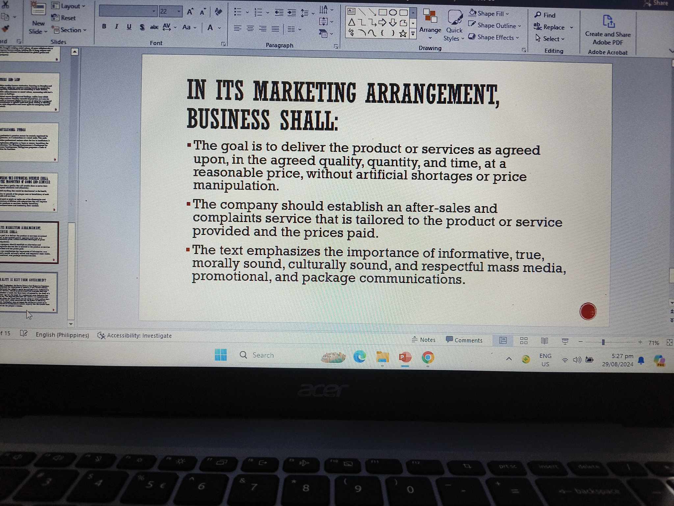The width and height of the screenshot is (674, 506).
Task: Toggle Bold formatting
Action: click(104, 26)
